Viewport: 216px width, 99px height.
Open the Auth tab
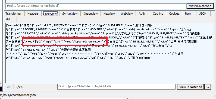coord(142,14)
